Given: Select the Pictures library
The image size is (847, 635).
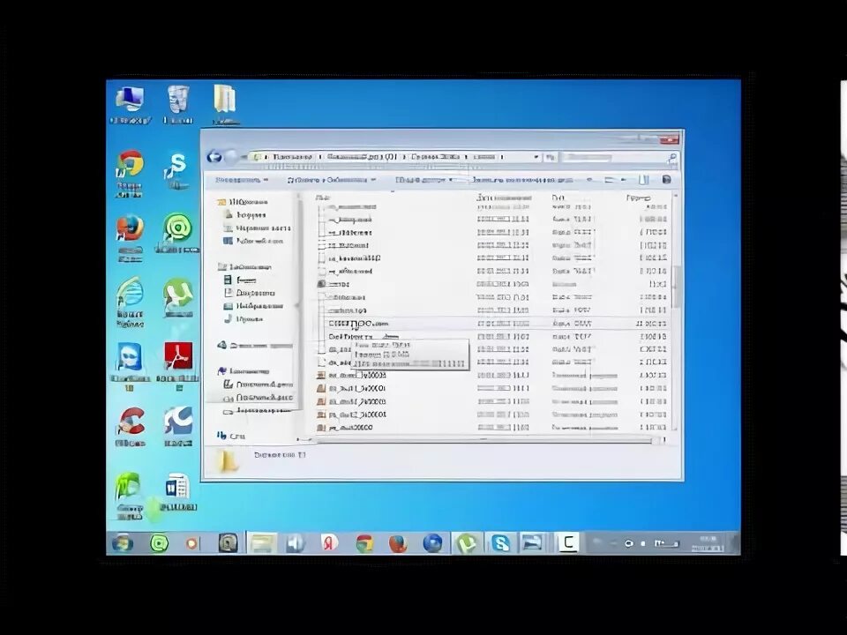Looking at the screenshot, I should [x=253, y=306].
